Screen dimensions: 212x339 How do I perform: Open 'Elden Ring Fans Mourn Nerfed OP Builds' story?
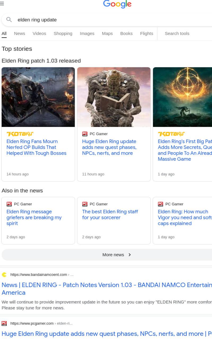[37, 147]
